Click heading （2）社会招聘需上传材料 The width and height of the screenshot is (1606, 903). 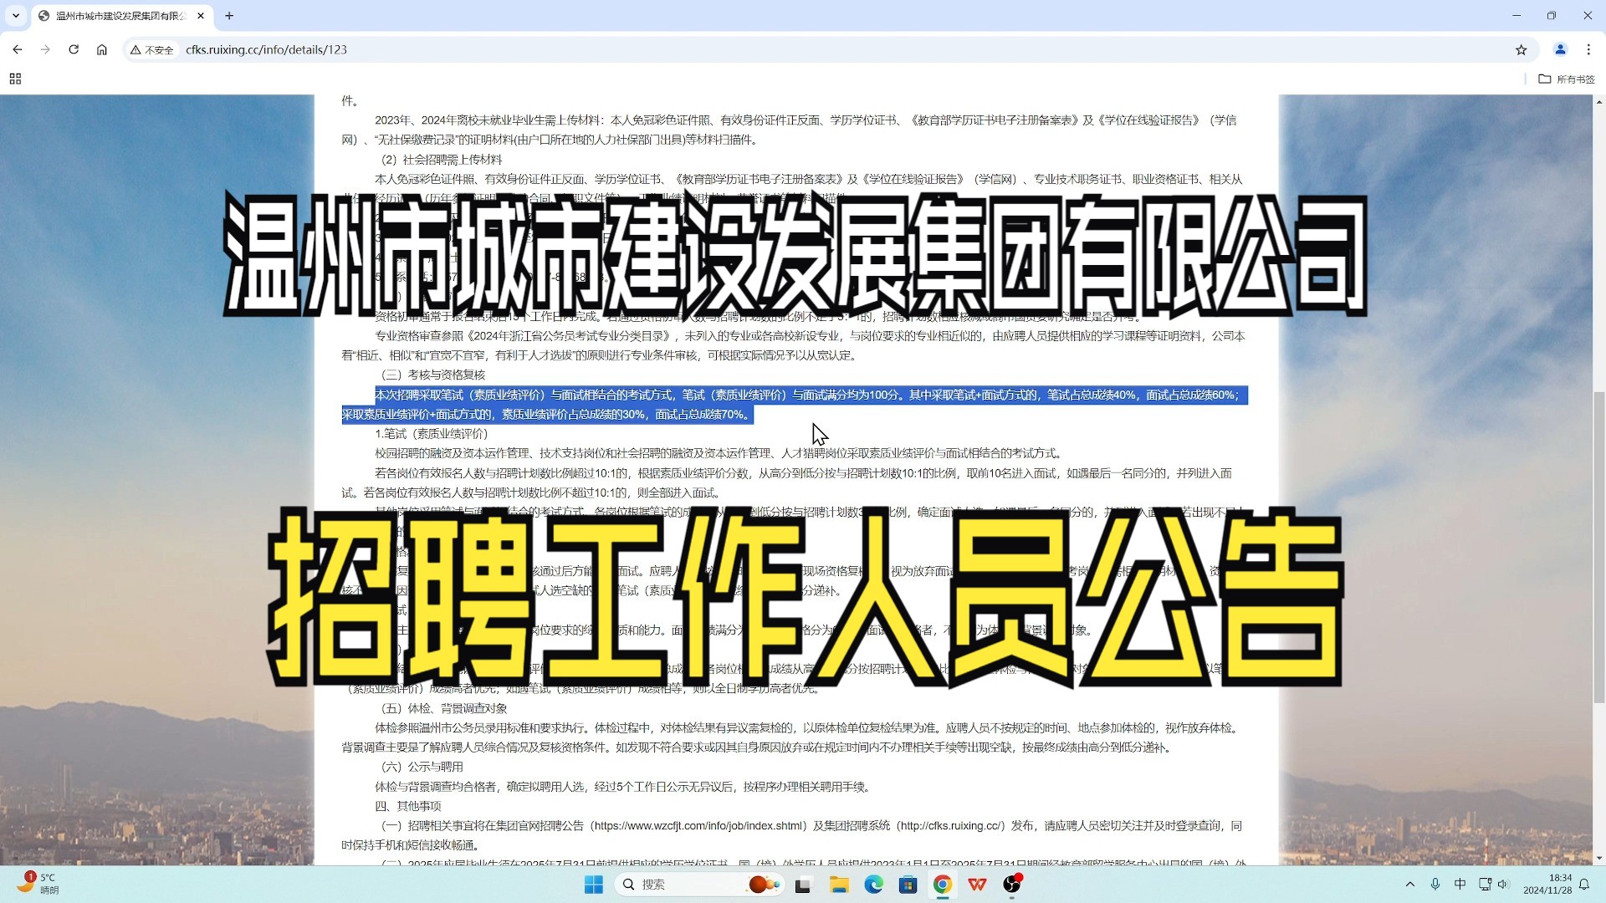tap(442, 160)
